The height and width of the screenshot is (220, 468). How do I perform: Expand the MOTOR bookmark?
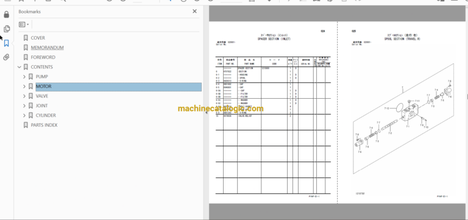[24, 87]
